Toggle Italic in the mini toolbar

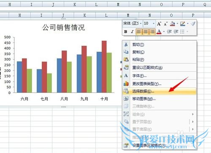pos(132,32)
